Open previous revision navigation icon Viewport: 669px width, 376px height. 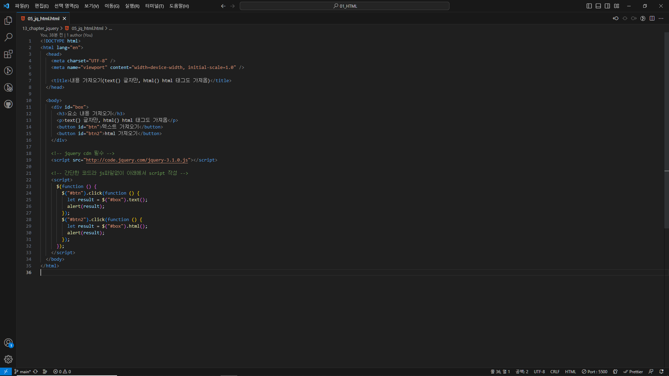[616, 18]
